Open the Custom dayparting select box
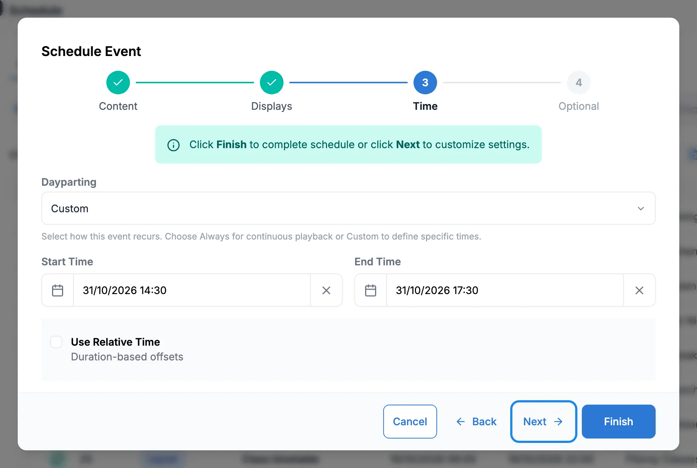The image size is (697, 468). click(x=348, y=208)
